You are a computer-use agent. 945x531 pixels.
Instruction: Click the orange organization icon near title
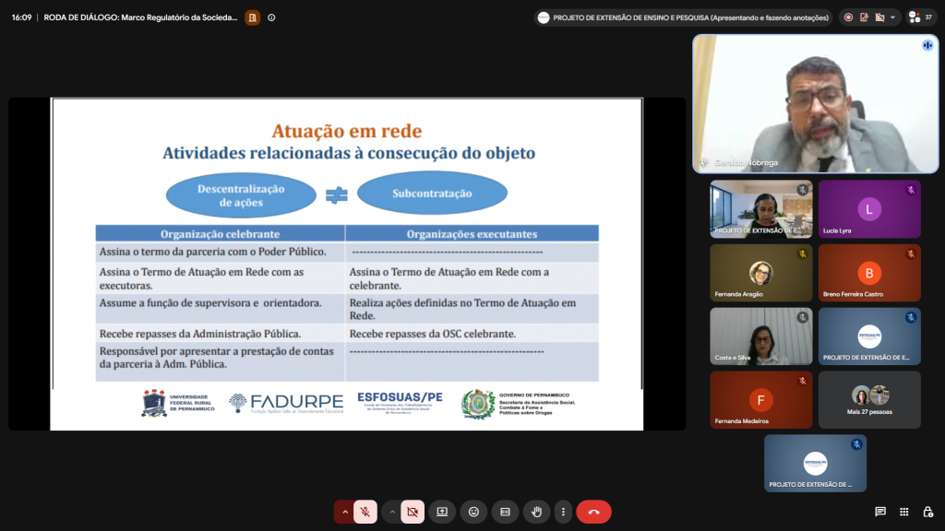pos(253,18)
